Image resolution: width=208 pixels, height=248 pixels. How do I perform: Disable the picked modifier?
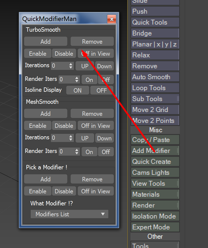click(x=64, y=191)
